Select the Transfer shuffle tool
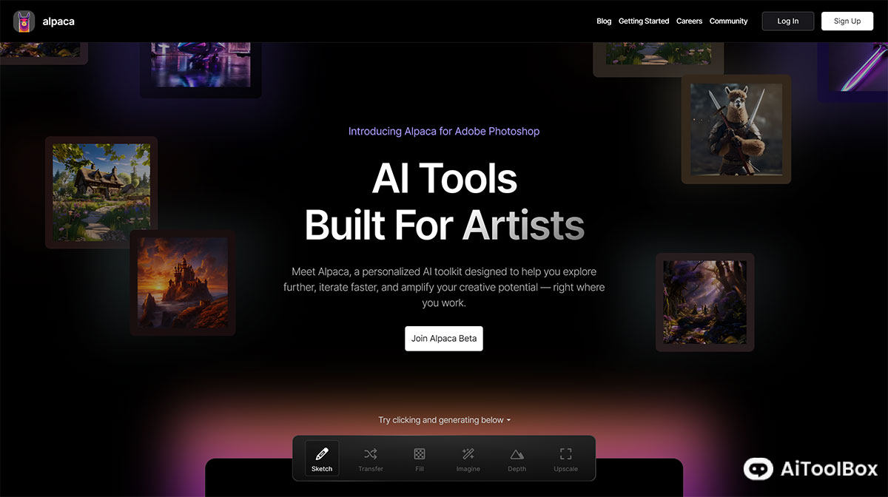888x497 pixels. 371,459
